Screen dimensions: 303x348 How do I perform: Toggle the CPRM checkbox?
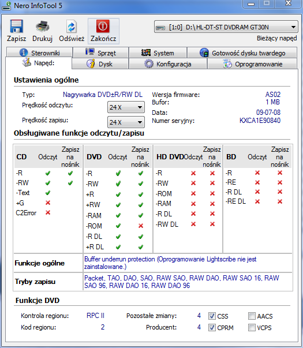212,327
